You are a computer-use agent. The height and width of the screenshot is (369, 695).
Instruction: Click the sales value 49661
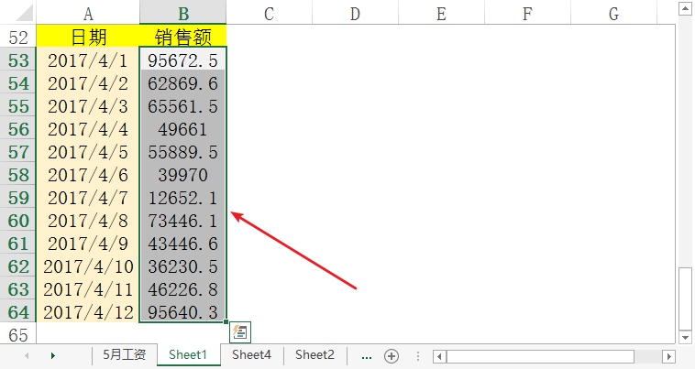(183, 129)
